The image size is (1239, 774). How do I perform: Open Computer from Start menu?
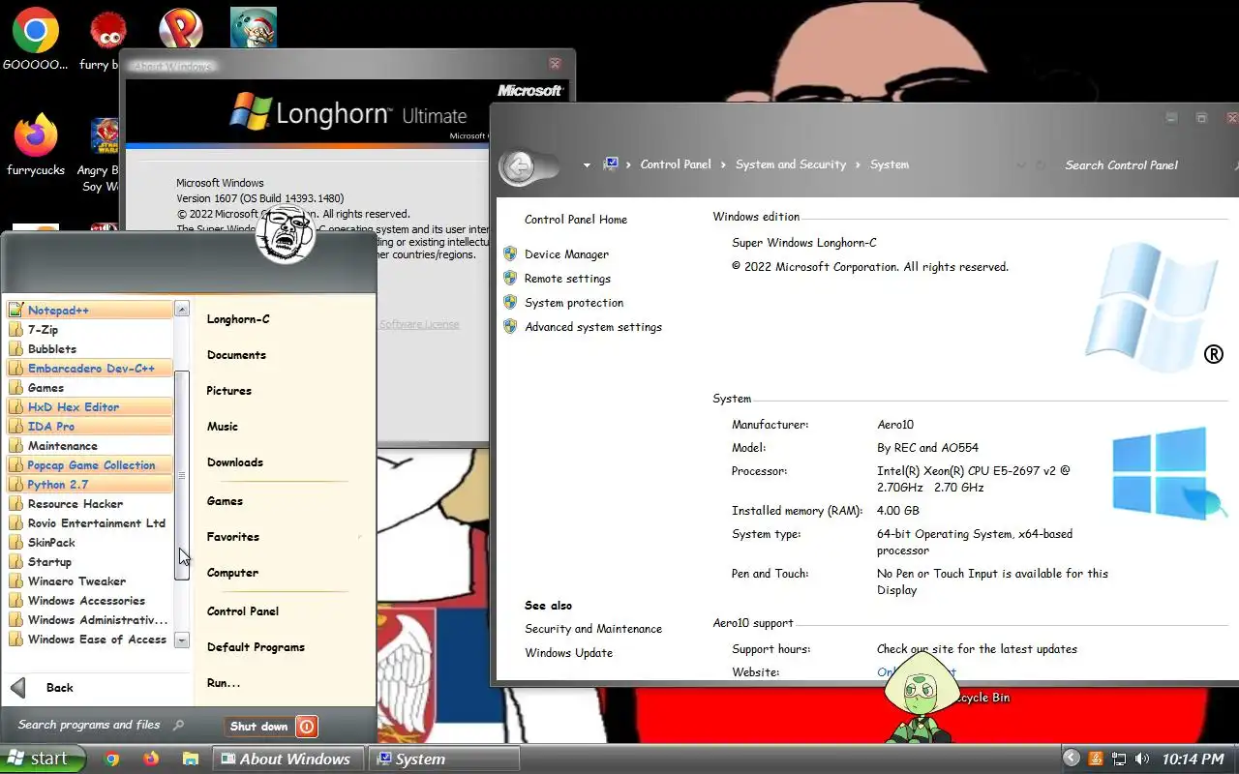point(232,573)
